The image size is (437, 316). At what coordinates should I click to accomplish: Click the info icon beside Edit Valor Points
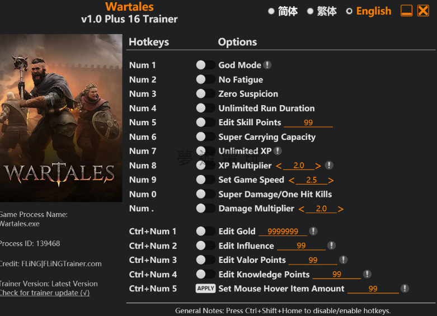click(344, 260)
